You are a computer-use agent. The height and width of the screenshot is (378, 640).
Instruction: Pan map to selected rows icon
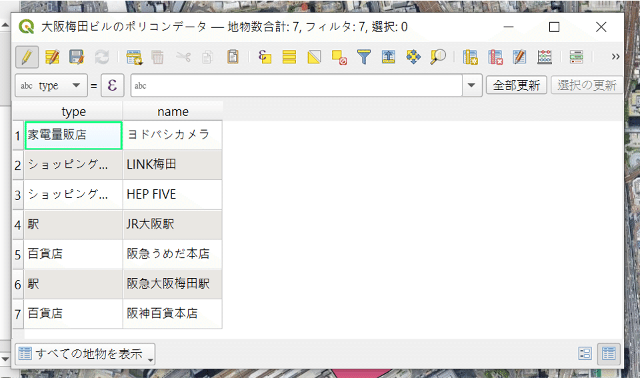coord(413,57)
